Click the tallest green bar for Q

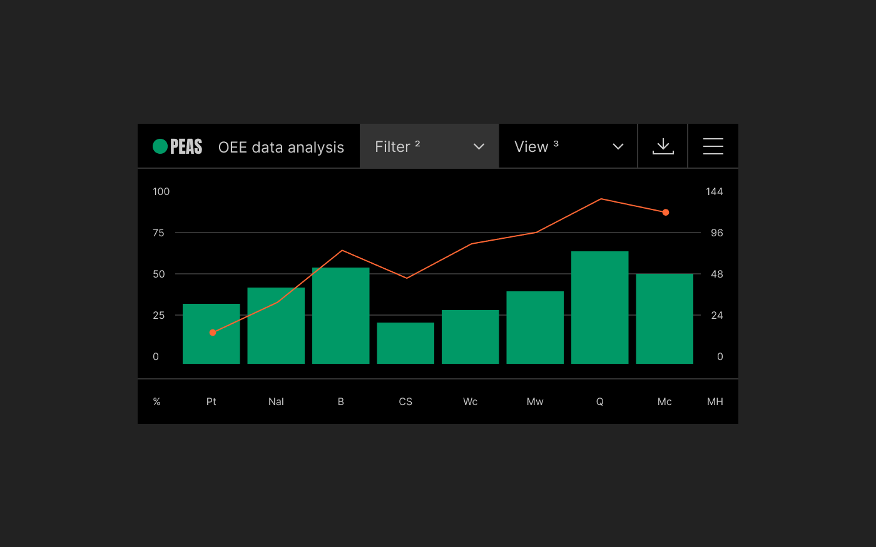pos(599,308)
